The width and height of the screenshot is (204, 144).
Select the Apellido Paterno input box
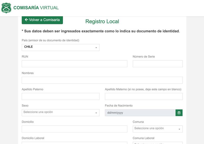(x=60, y=96)
